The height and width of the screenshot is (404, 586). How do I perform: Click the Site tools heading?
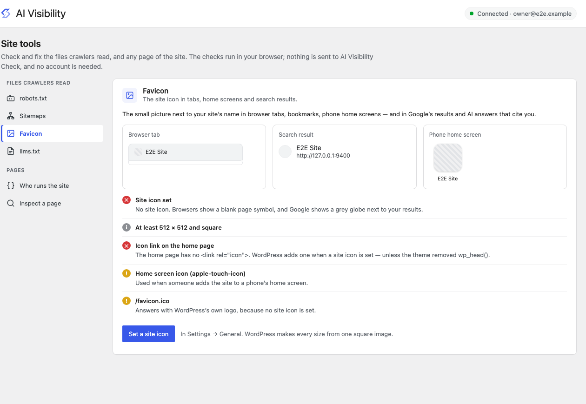point(21,44)
